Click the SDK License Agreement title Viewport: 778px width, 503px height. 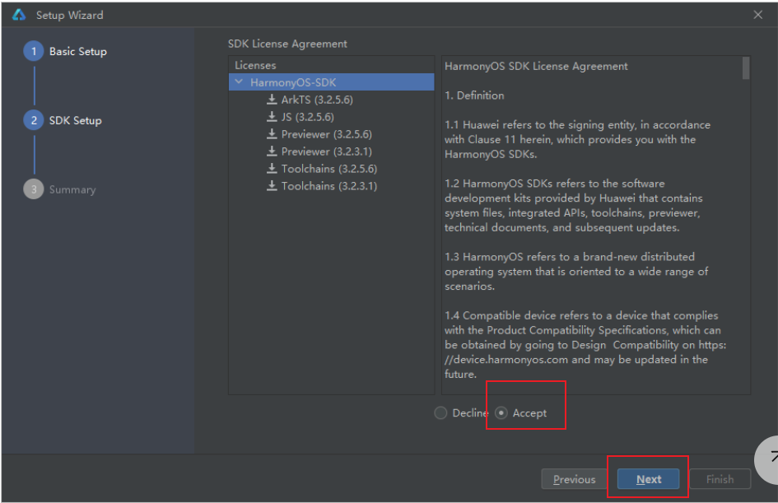tap(287, 44)
